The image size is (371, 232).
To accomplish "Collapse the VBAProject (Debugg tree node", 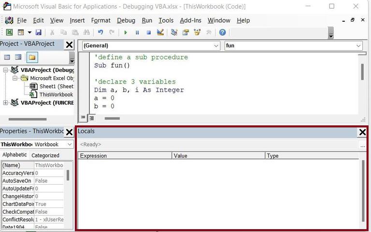I will point(5,70).
